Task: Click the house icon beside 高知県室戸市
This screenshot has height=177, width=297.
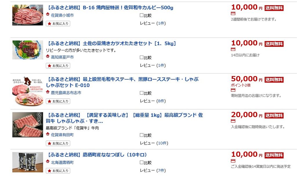Action: [48, 57]
